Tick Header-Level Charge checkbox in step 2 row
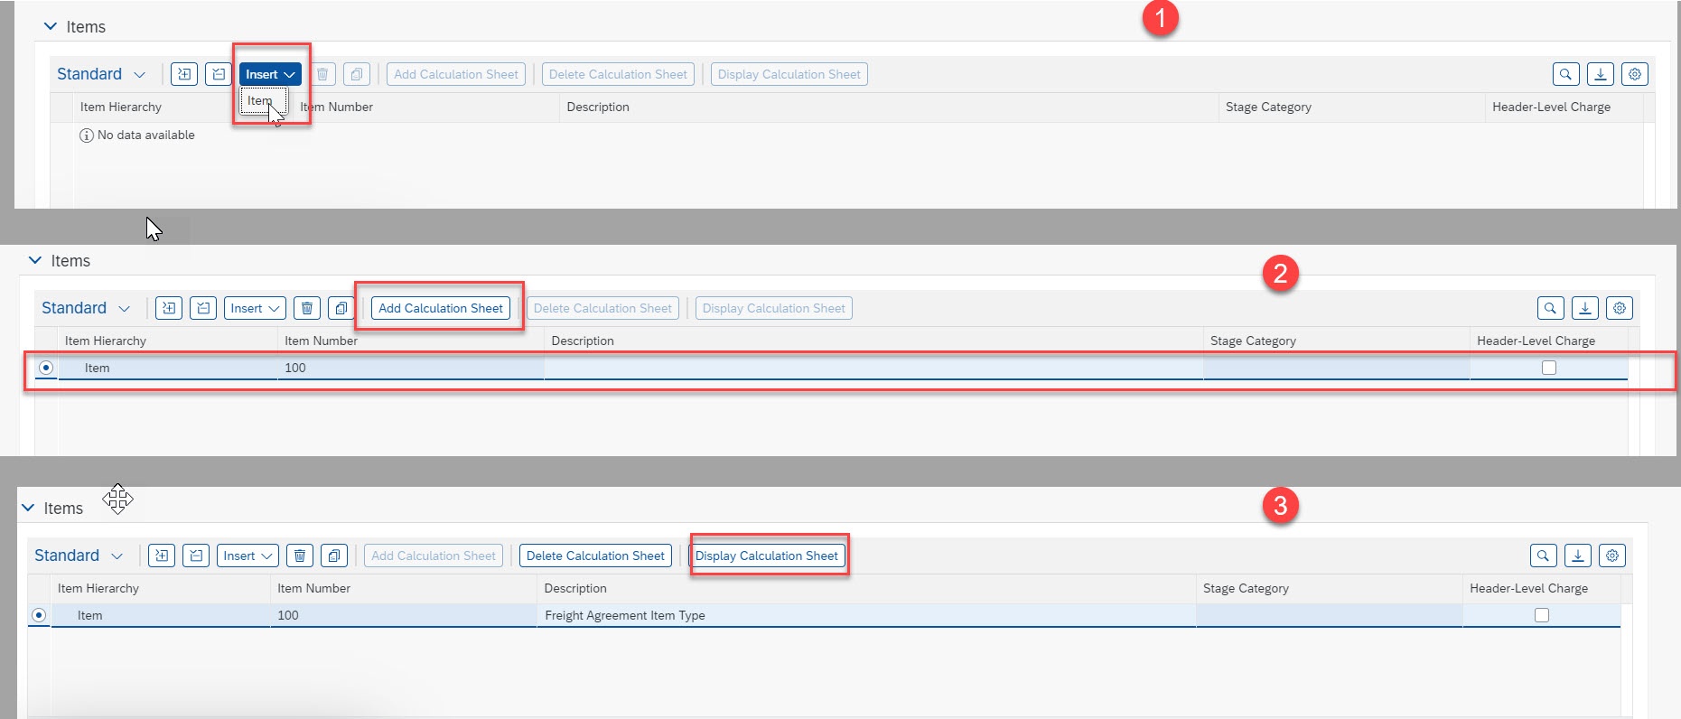The image size is (1681, 719). point(1549,368)
